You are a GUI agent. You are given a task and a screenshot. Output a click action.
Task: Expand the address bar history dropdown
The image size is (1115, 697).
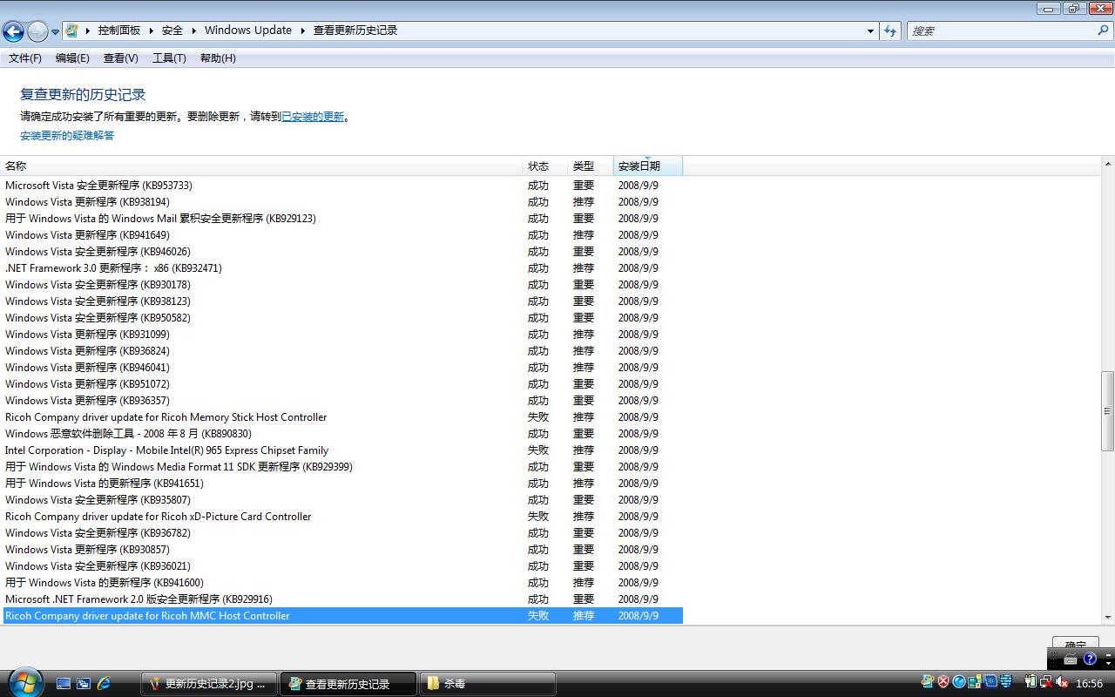870,30
